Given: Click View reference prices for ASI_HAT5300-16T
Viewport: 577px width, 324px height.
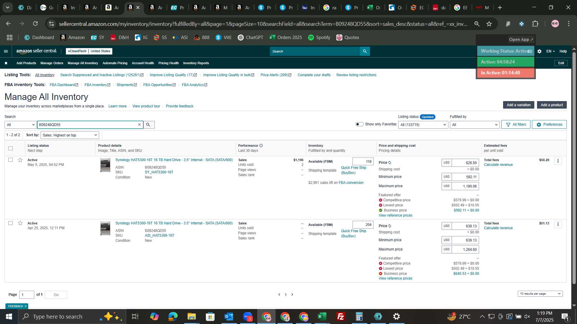Looking at the screenshot, I should (x=395, y=278).
